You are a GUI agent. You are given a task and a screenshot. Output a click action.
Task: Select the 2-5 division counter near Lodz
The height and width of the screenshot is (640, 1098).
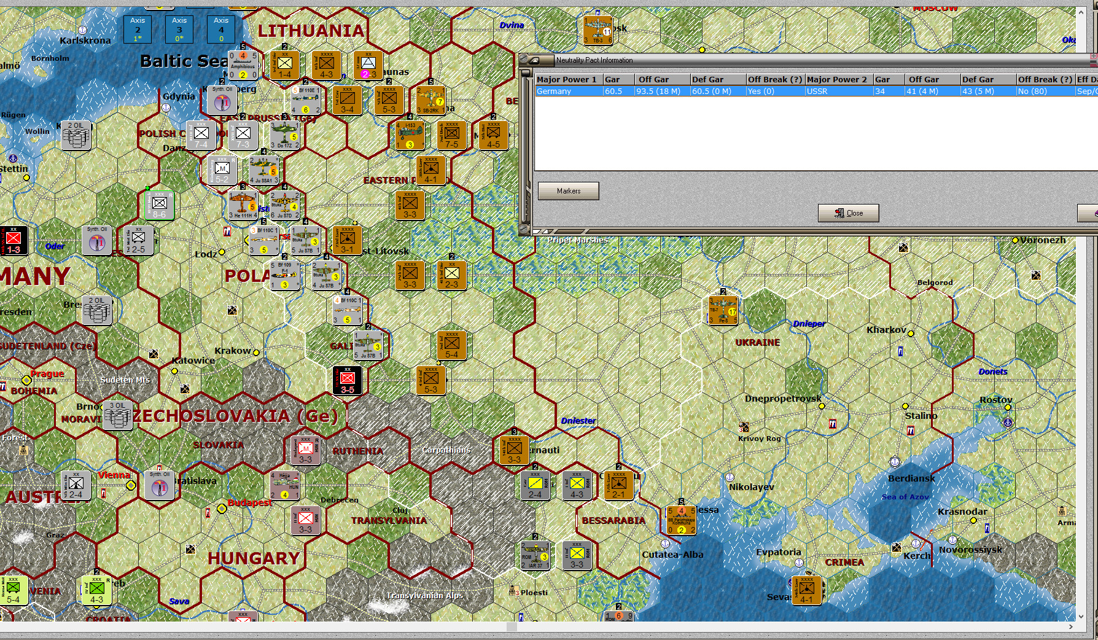(x=138, y=240)
